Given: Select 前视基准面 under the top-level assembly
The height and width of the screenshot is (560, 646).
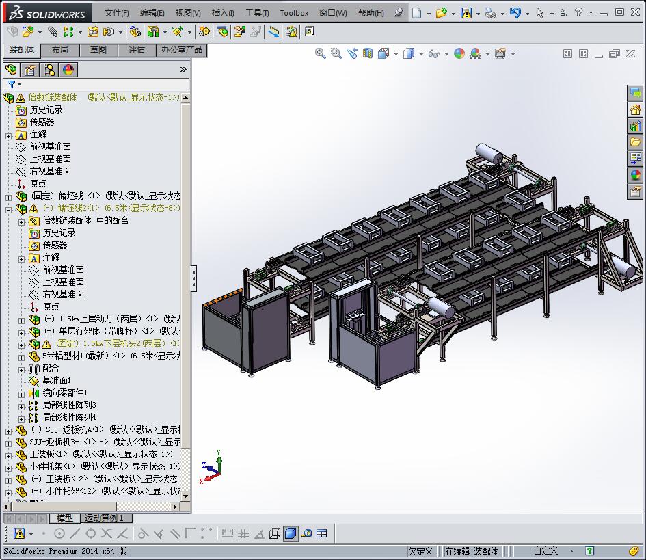Looking at the screenshot, I should click(50, 146).
